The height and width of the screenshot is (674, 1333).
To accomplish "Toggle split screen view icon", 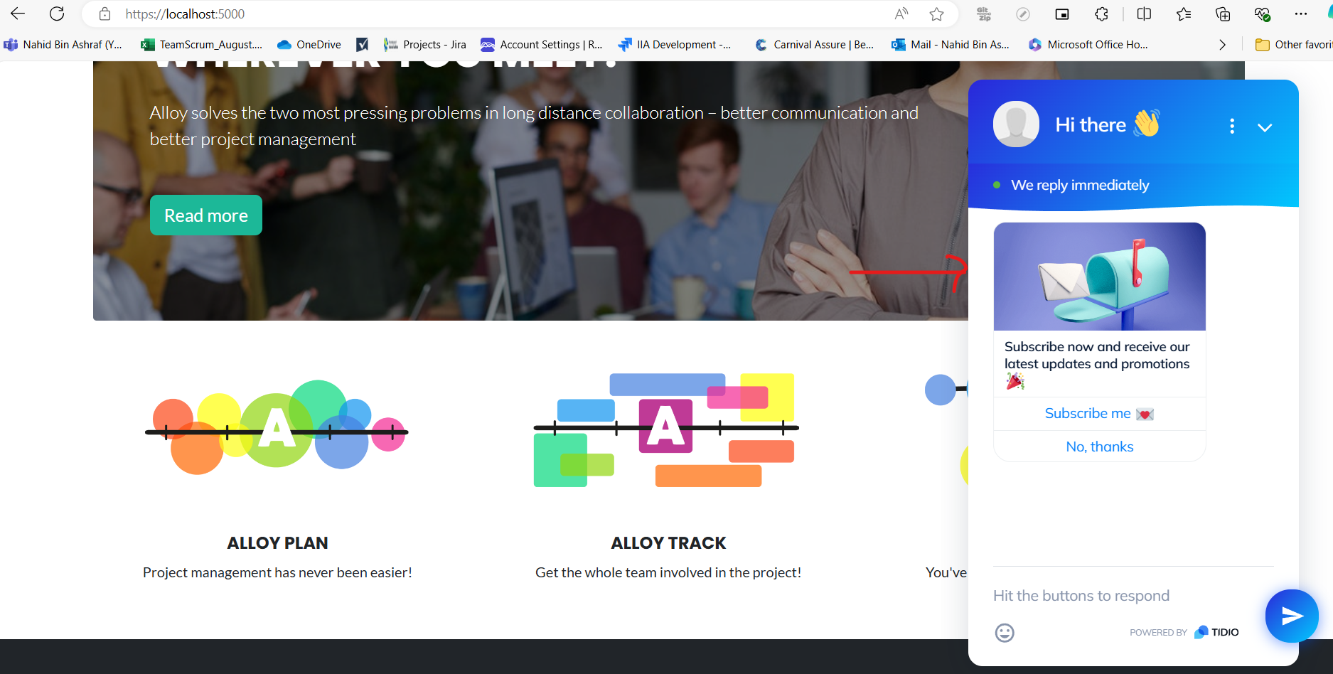I will 1144,14.
